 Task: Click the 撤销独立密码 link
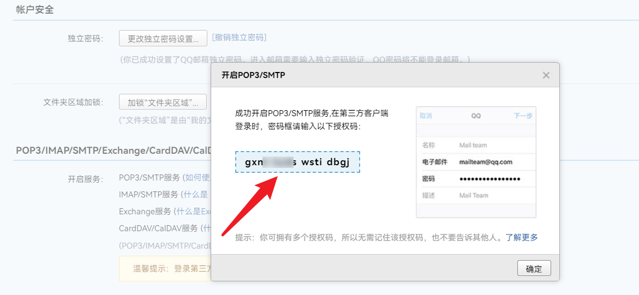click(x=239, y=38)
